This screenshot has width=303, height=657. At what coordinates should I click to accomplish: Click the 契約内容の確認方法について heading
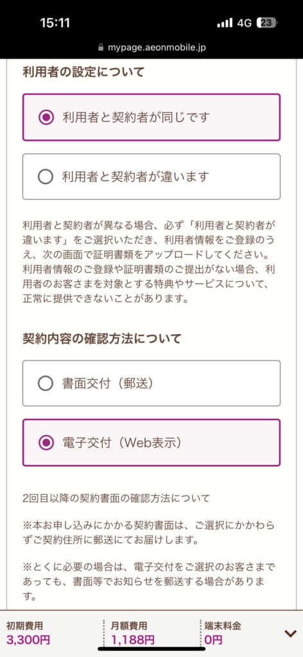click(x=102, y=339)
